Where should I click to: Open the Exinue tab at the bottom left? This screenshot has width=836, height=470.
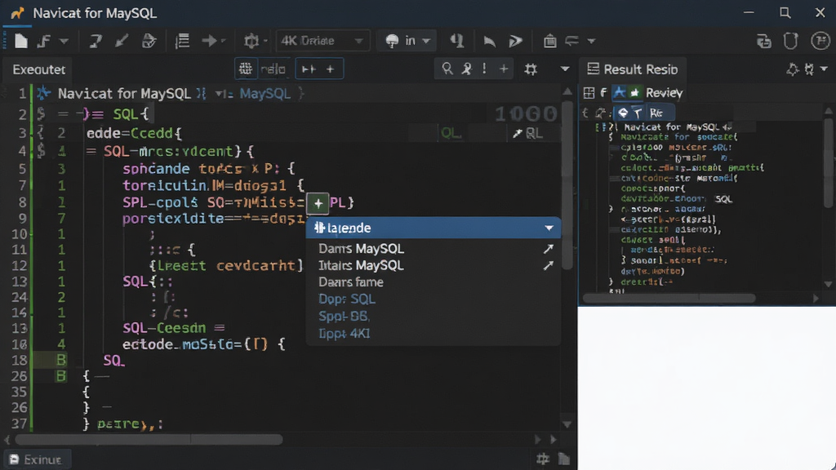pyautogui.click(x=36, y=459)
